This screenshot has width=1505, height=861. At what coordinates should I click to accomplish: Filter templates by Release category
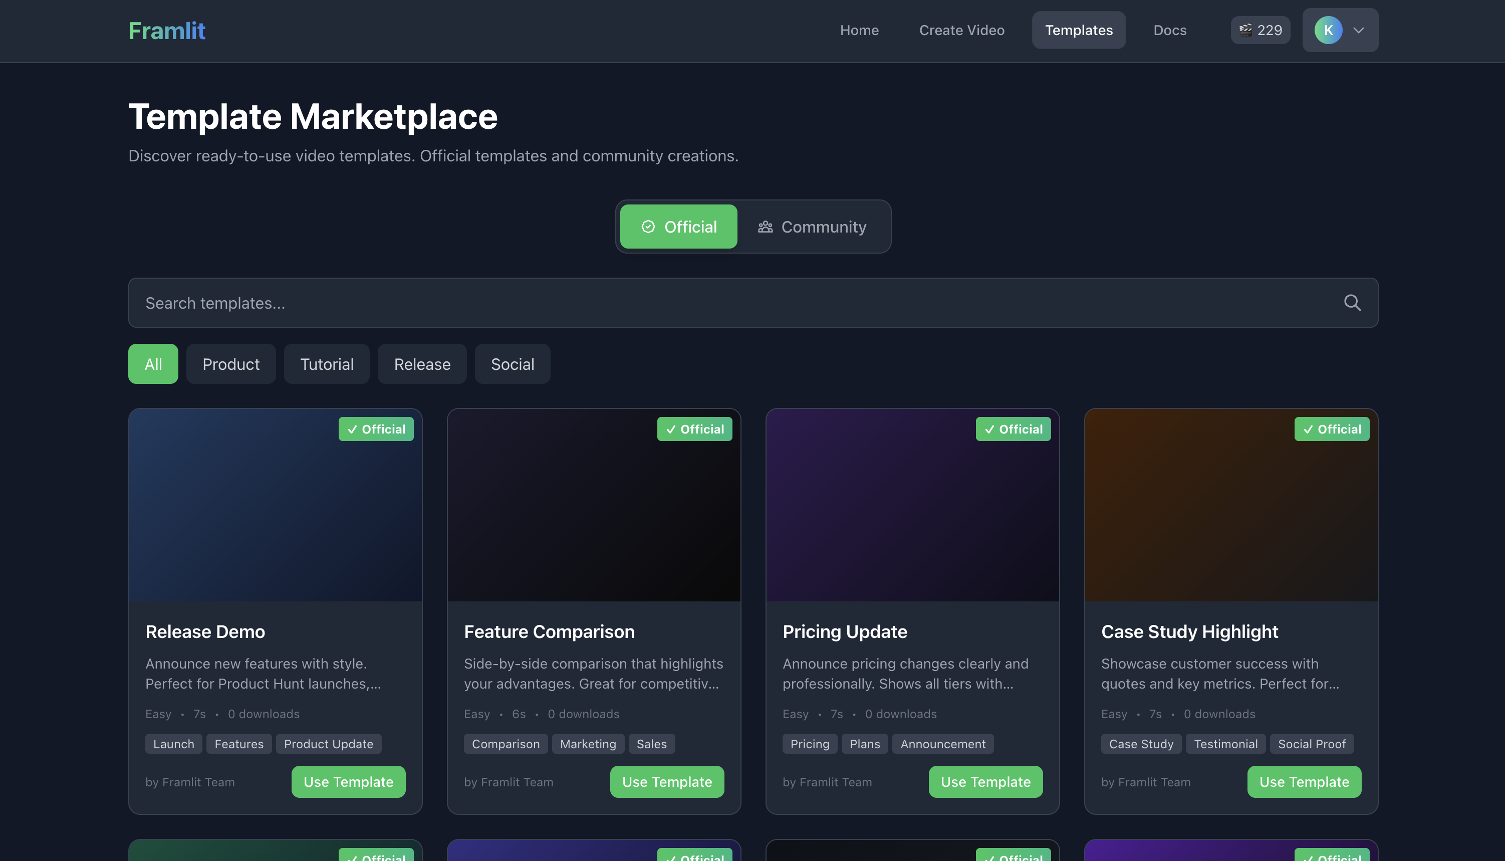tap(422, 364)
